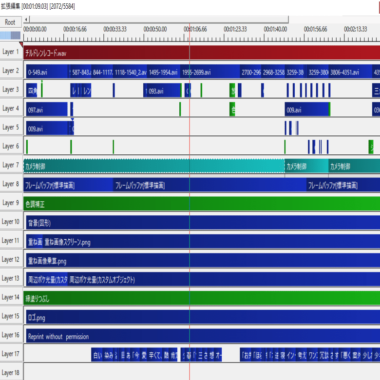This screenshot has width=380, height=380.
Task: Select the 背景(図形) object on Layer 10
Action: point(203,223)
